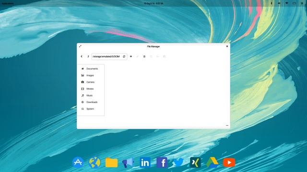
Task: Click the Bluetooth icon in top bar
Action: [x=272, y=3]
